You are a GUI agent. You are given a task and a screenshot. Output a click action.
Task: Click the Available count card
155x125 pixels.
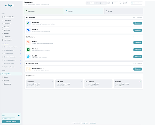84,11
